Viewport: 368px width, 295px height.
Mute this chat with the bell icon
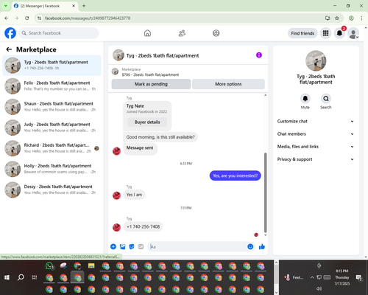pos(305,99)
